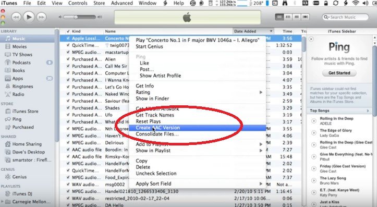377x207 pixels.
Task: Open Podcasts in the sidebar
Action: pos(21,63)
